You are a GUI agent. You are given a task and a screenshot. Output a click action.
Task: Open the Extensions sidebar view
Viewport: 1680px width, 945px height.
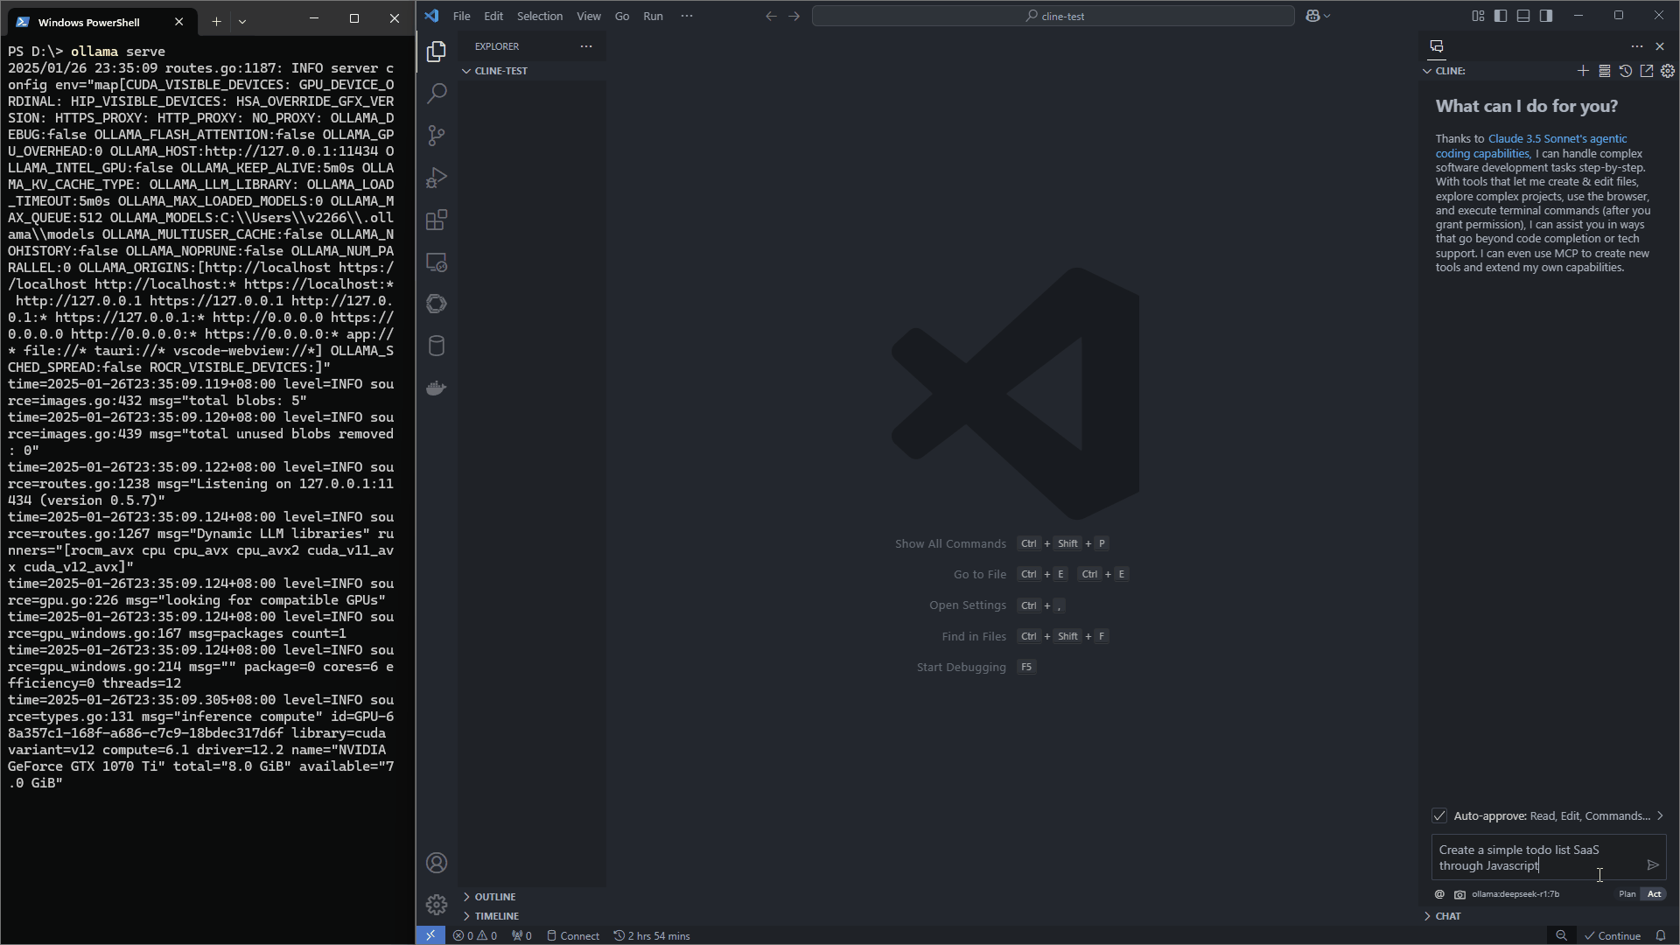437,220
